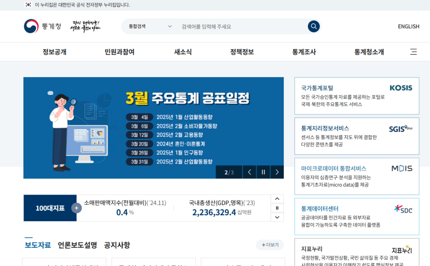
Task: Pause the main banner carousel slideshow
Action: (263, 172)
